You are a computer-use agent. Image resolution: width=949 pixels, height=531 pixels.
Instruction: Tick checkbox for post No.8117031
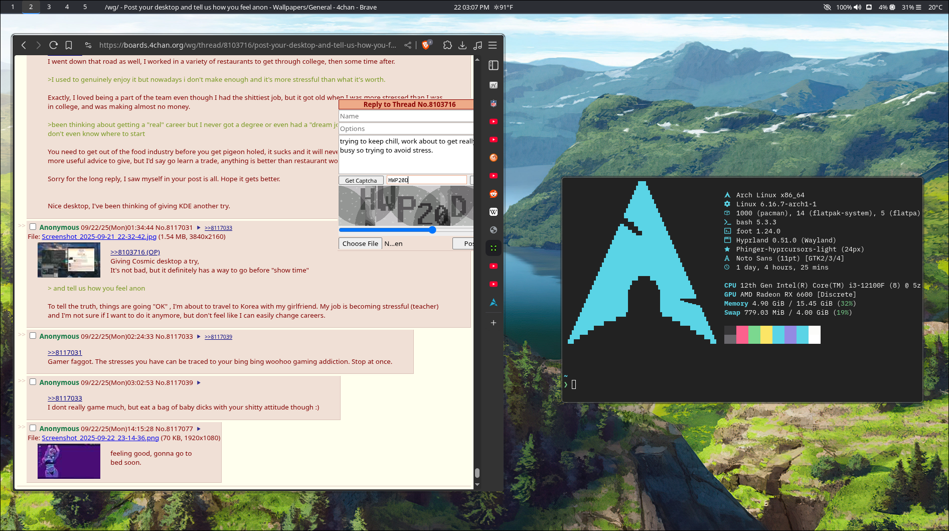33,227
